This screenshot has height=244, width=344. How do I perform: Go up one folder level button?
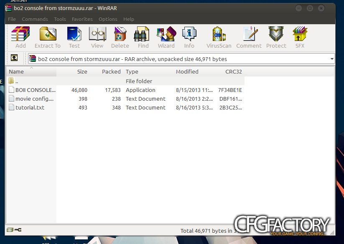(x=14, y=58)
